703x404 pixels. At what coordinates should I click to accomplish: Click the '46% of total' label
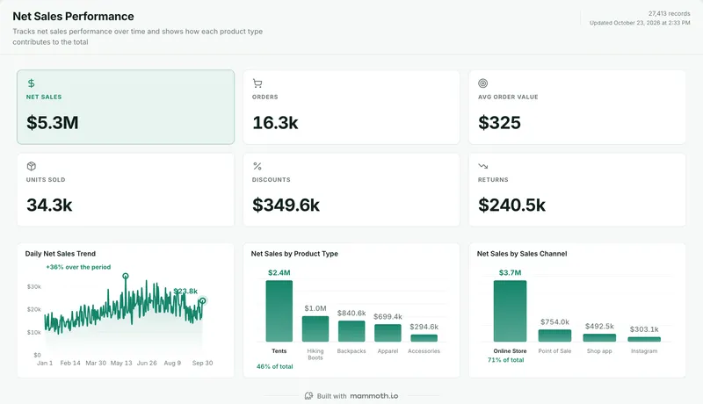(274, 366)
